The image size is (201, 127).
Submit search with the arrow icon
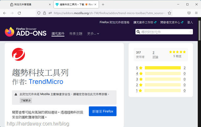click(x=191, y=32)
